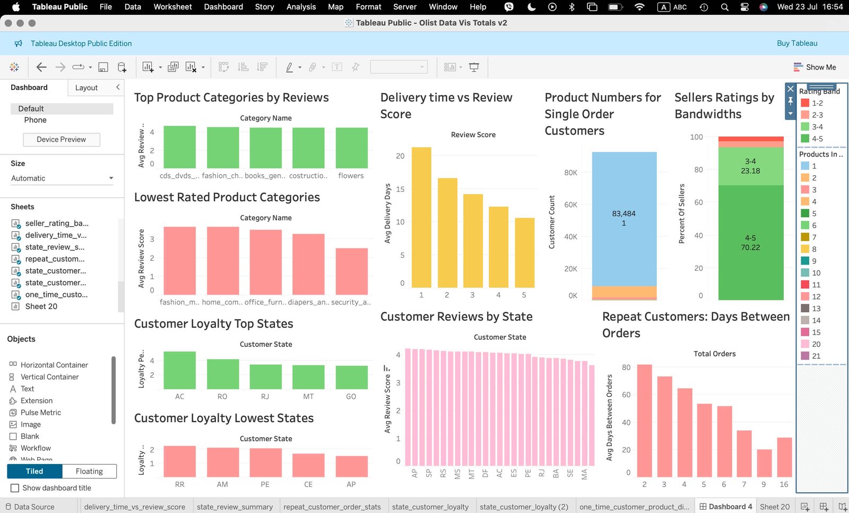Click the Save workbook toolbar icon
This screenshot has height=513, width=849.
click(x=103, y=67)
